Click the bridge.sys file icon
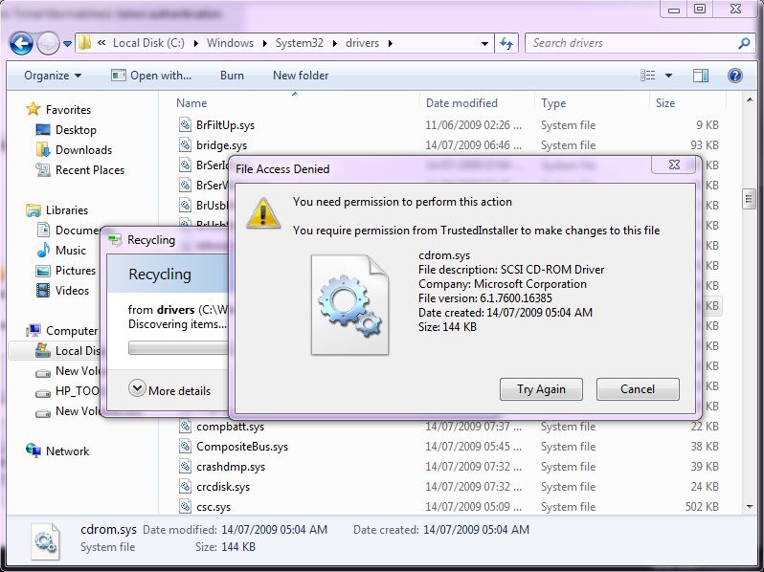Screen dimensions: 764x572 coord(185,145)
